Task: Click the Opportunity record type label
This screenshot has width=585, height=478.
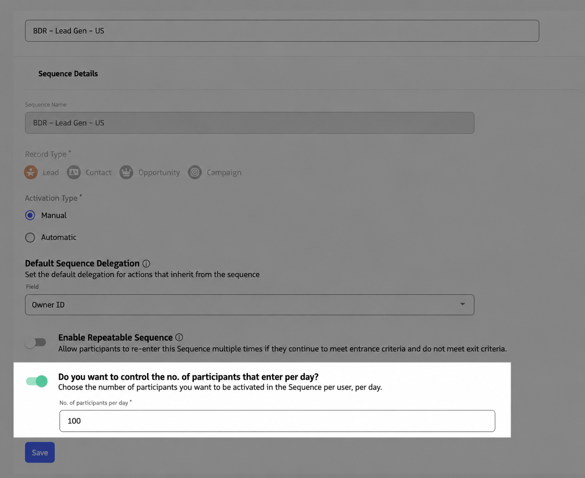Action: tap(159, 173)
